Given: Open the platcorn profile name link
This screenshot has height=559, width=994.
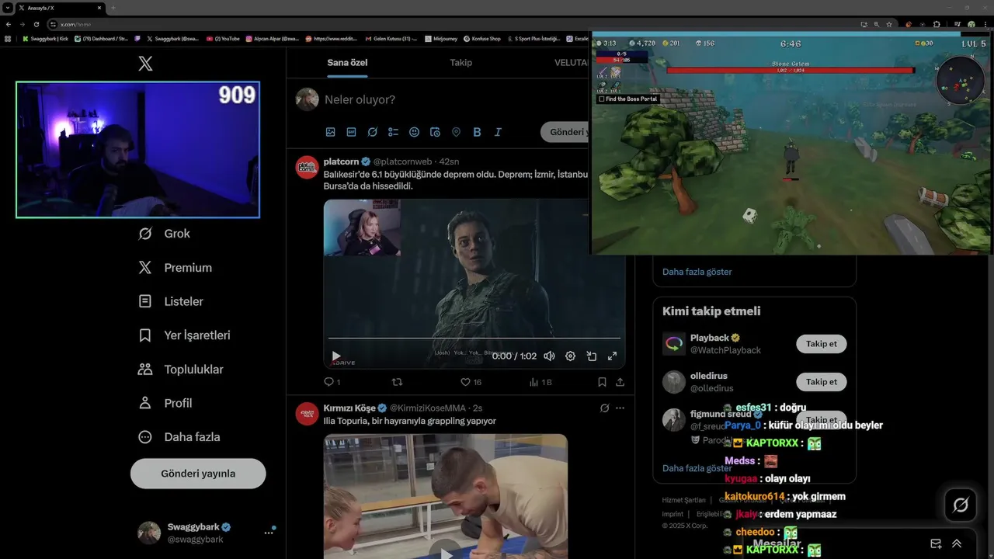Looking at the screenshot, I should [x=341, y=161].
